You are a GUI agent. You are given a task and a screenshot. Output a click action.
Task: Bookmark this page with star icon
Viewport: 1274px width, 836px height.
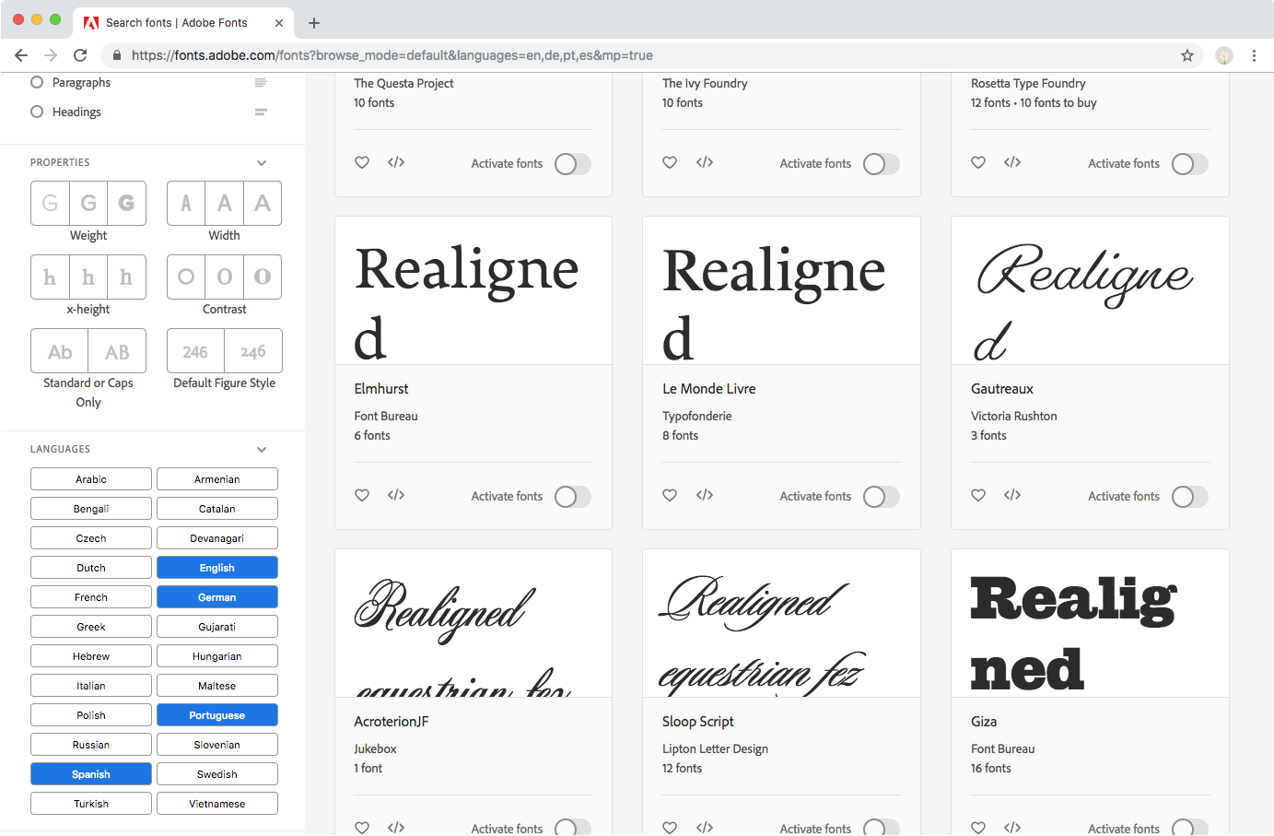point(1187,55)
